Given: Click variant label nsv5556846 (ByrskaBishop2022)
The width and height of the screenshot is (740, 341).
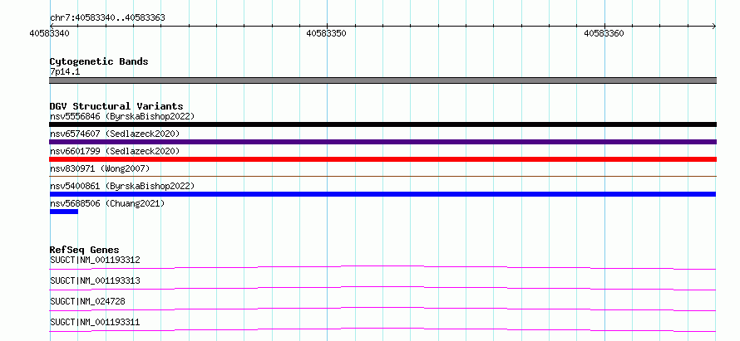Looking at the screenshot, I should (122, 116).
